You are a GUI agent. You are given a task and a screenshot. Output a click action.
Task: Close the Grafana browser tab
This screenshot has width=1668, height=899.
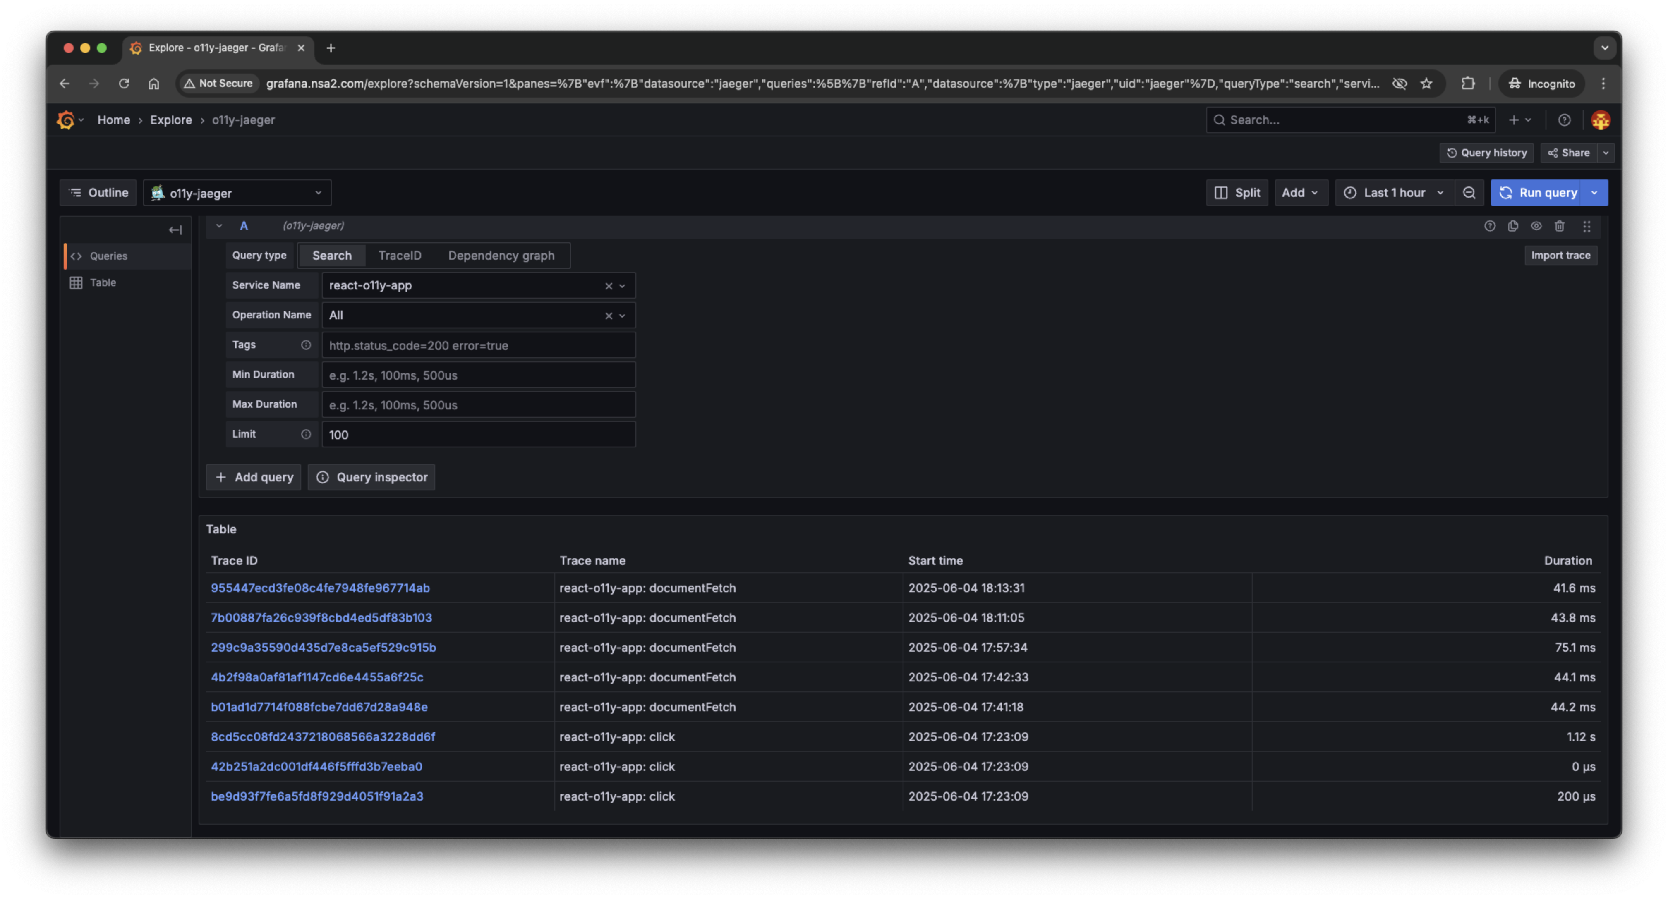tap(301, 48)
